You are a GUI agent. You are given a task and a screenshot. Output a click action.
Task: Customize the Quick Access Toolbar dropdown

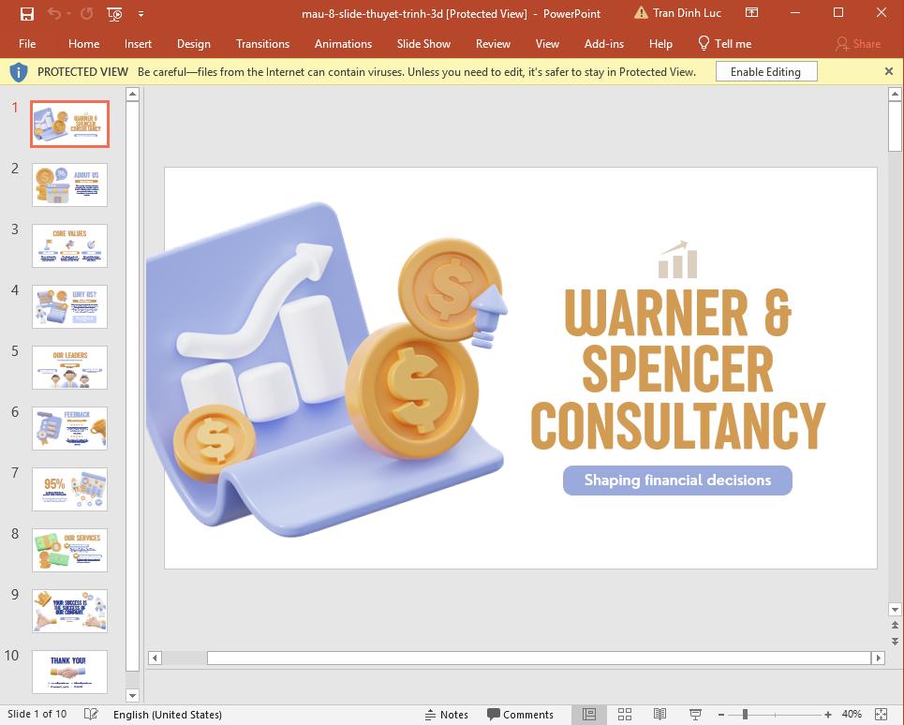[x=141, y=14]
